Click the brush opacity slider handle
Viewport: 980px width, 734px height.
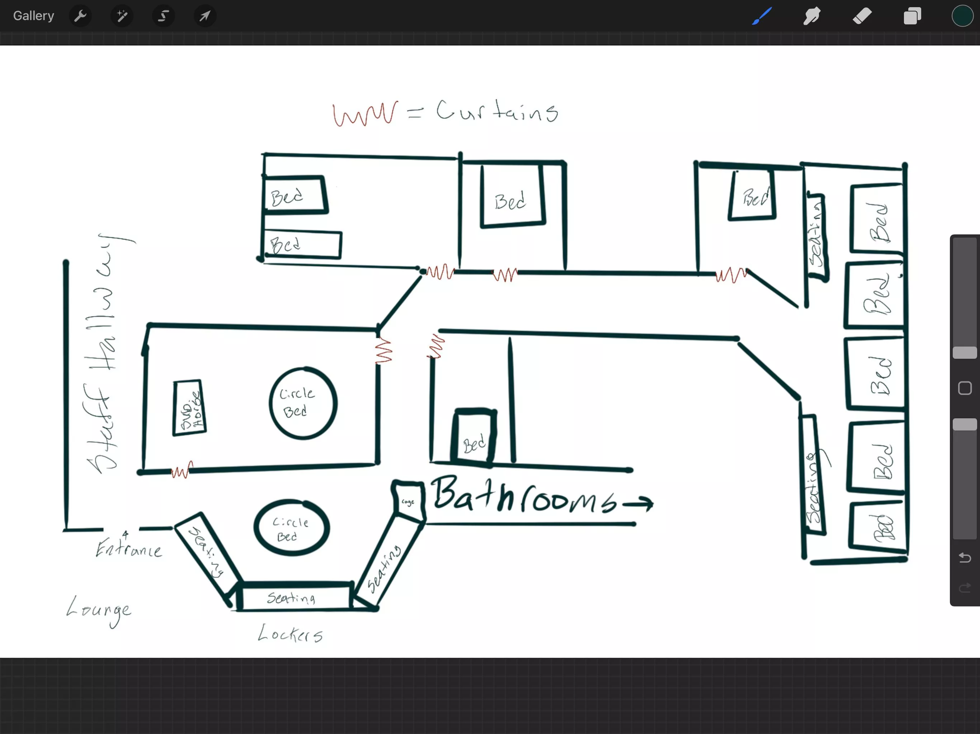pos(965,424)
